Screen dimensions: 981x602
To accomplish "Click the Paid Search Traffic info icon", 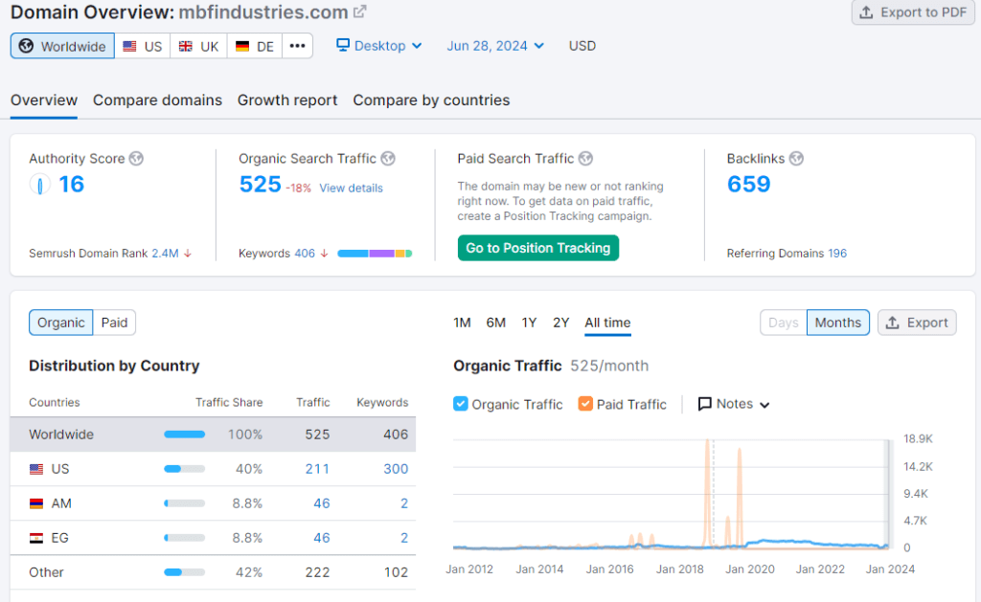I will [584, 159].
